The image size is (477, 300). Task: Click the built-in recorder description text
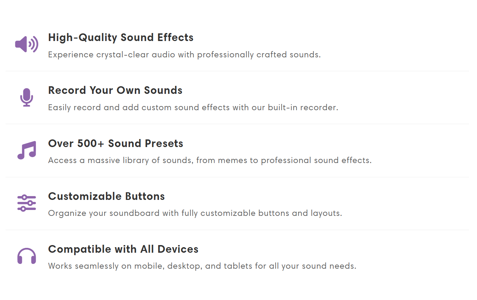(x=193, y=108)
